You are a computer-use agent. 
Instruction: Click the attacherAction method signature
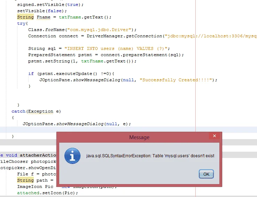pyautogui.click(x=28, y=155)
